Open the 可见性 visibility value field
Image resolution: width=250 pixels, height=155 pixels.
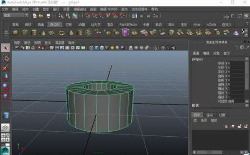[x=236, y=102]
